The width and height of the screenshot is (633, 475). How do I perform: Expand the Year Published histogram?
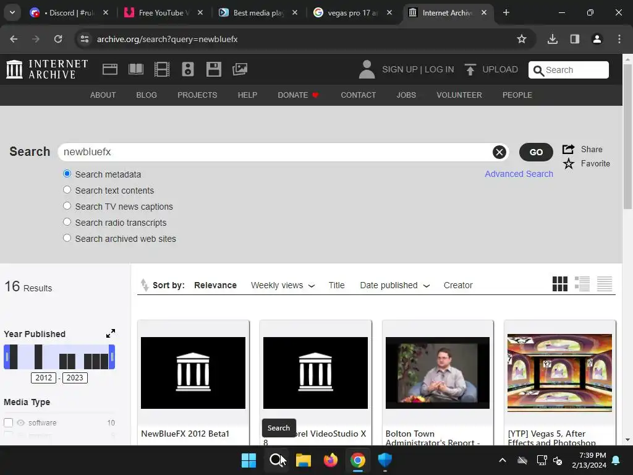point(110,333)
